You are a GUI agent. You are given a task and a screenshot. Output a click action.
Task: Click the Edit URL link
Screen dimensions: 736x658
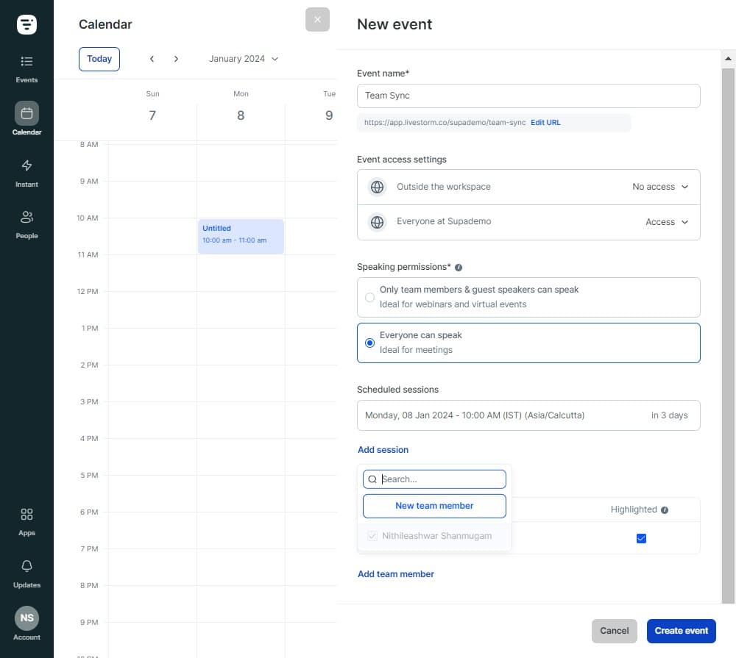point(545,123)
